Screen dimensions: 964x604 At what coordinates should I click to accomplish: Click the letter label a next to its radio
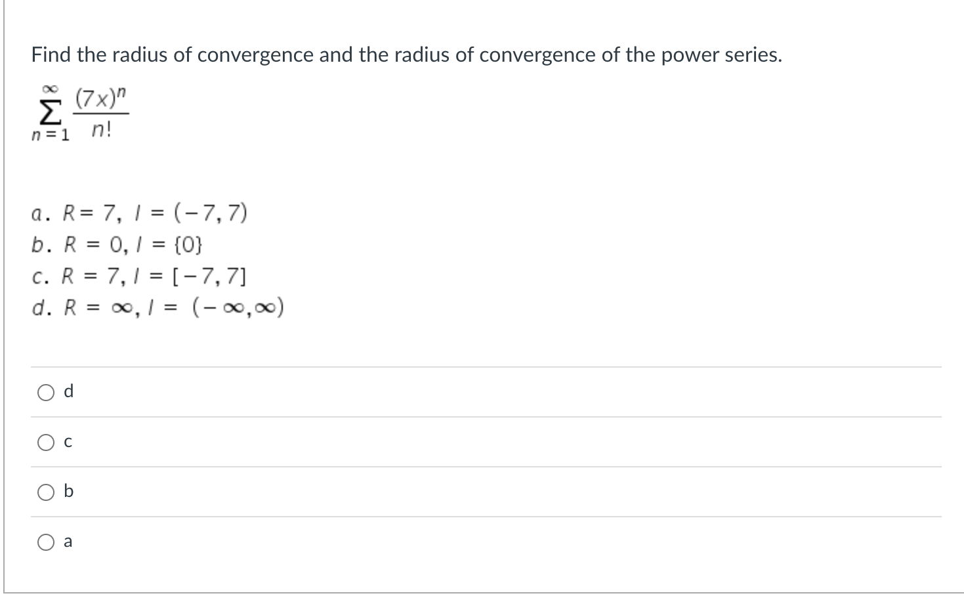(66, 542)
